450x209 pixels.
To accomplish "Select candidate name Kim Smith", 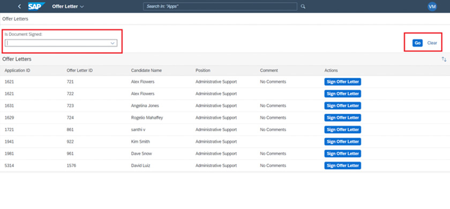I will [x=140, y=141].
